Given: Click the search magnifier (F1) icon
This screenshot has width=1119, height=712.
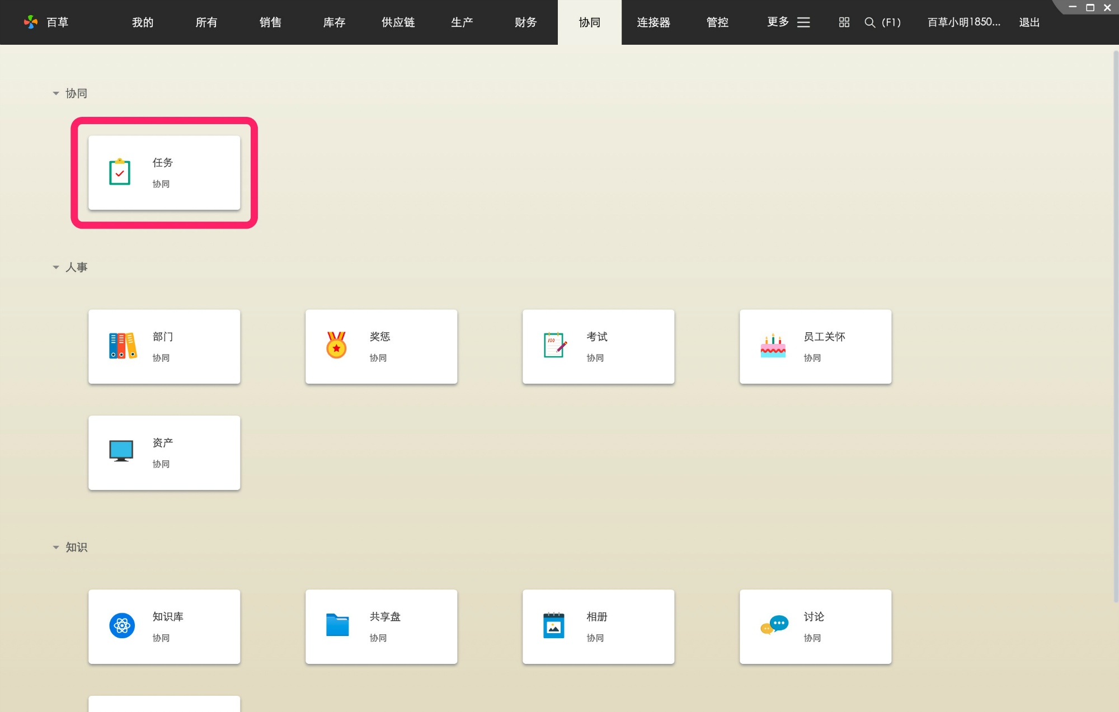Looking at the screenshot, I should (x=869, y=22).
